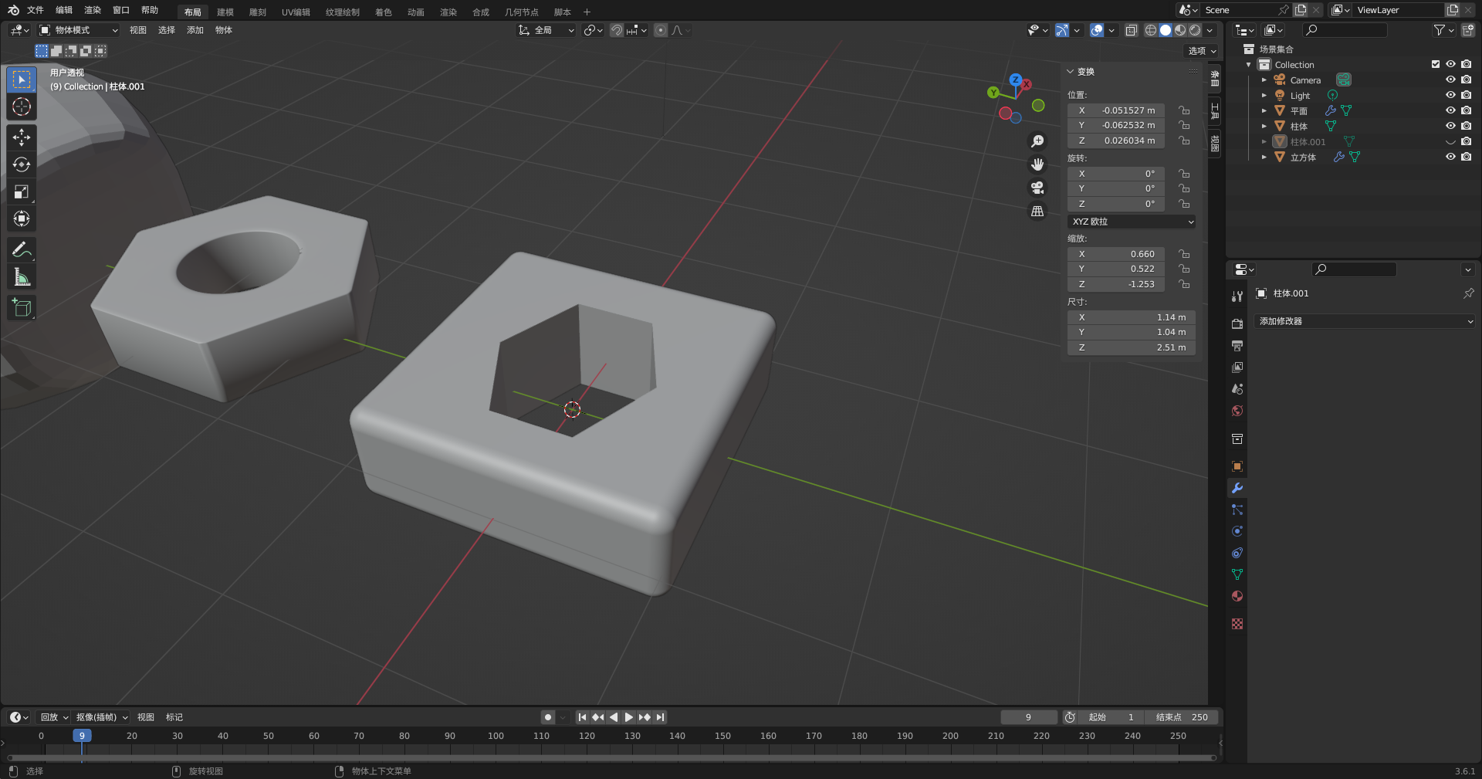Open the 添加 viewport menu

point(195,30)
